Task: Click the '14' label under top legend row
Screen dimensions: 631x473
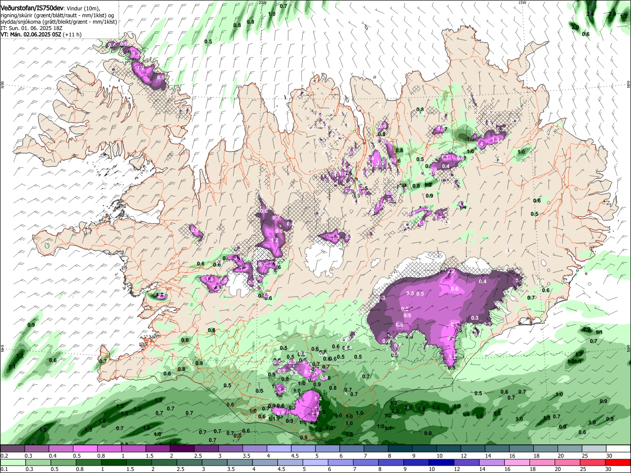Action: pos(488,456)
